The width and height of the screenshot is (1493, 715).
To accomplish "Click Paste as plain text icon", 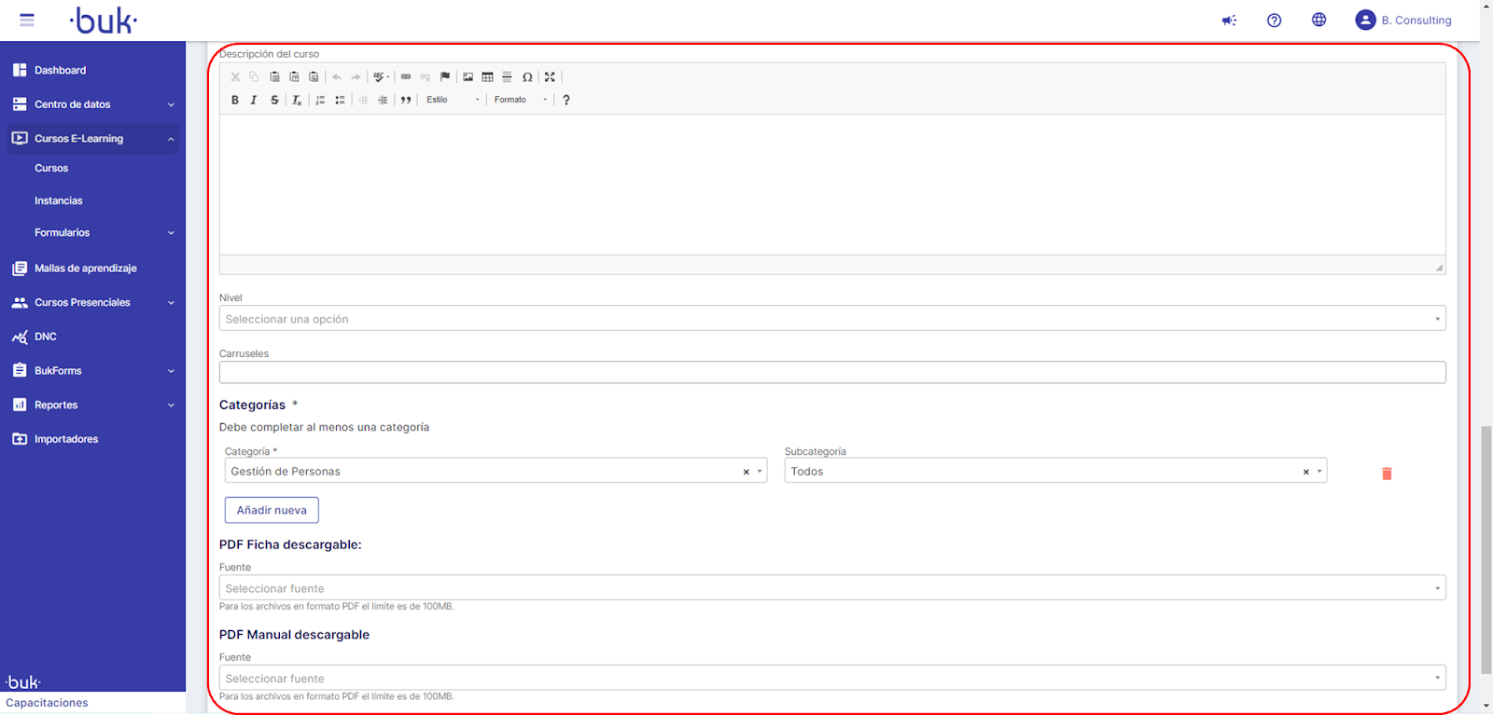I will (x=294, y=77).
